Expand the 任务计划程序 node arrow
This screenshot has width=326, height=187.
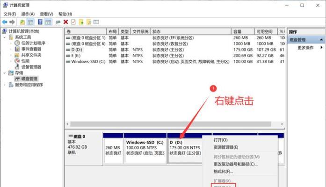tap(11, 43)
